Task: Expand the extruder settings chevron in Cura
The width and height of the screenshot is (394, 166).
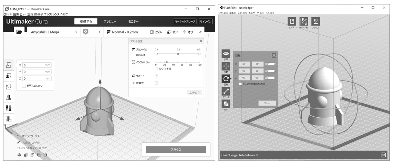Action: click(x=100, y=32)
